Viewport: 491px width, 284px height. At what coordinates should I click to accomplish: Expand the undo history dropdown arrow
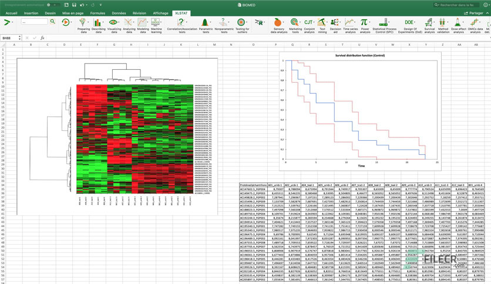pyautogui.click(x=87, y=5)
